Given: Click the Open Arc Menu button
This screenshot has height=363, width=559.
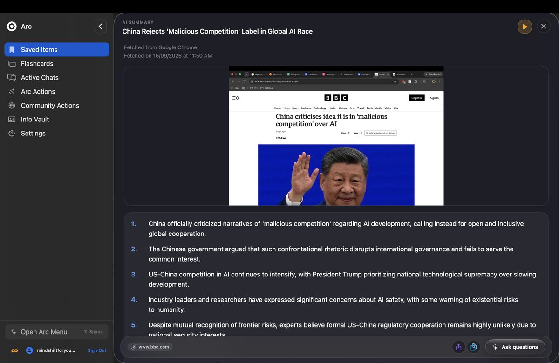Looking at the screenshot, I should pyautogui.click(x=57, y=332).
